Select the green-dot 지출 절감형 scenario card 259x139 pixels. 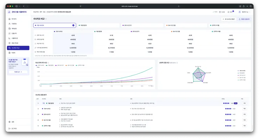pos(98,25)
